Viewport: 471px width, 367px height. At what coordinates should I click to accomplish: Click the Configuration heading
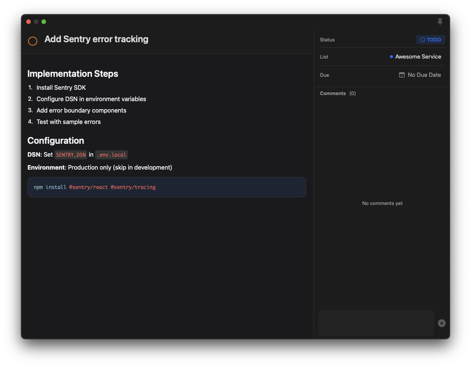(56, 140)
